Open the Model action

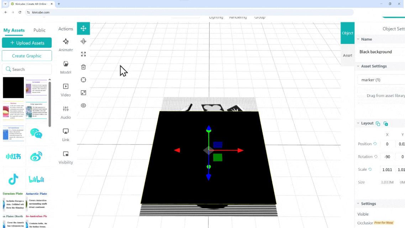66,67
